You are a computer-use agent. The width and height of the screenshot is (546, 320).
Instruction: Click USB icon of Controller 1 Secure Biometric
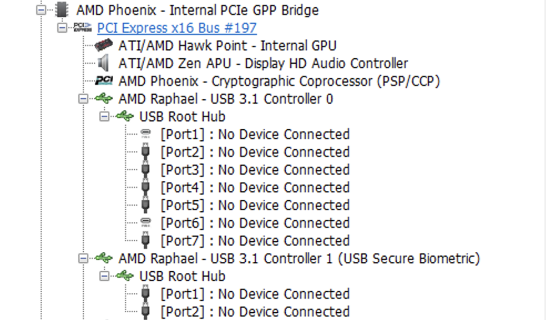pos(104,258)
